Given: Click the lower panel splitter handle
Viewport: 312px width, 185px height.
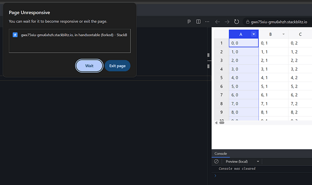Looking at the screenshot, I should [x=208, y=66].
